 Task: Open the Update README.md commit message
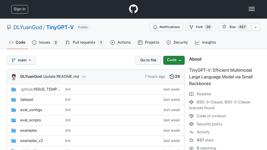[x=61, y=77]
